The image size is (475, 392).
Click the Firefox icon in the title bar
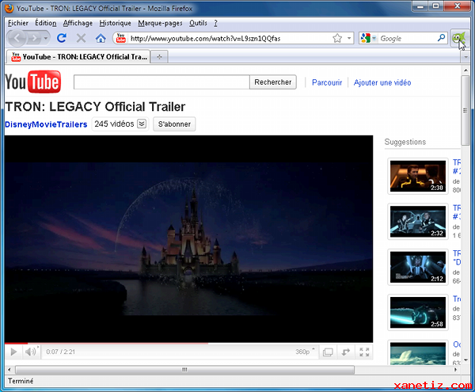(x=9, y=8)
